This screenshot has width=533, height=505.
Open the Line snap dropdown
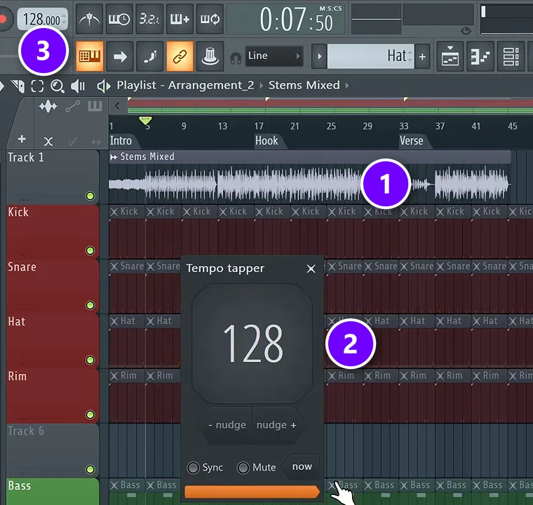click(x=274, y=56)
